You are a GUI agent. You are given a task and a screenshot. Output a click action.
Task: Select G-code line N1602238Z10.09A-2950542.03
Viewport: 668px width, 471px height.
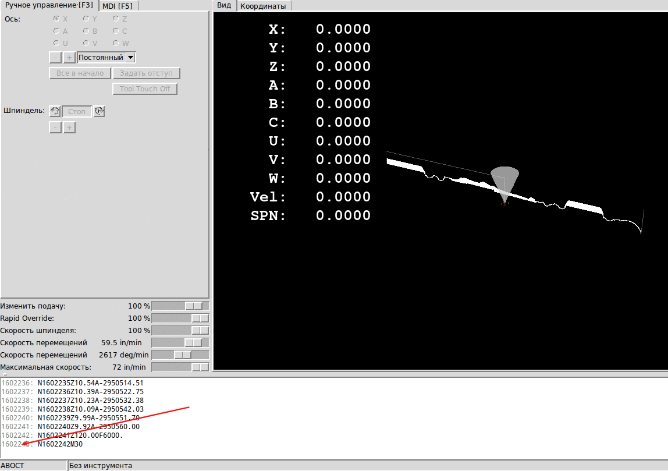[90, 409]
